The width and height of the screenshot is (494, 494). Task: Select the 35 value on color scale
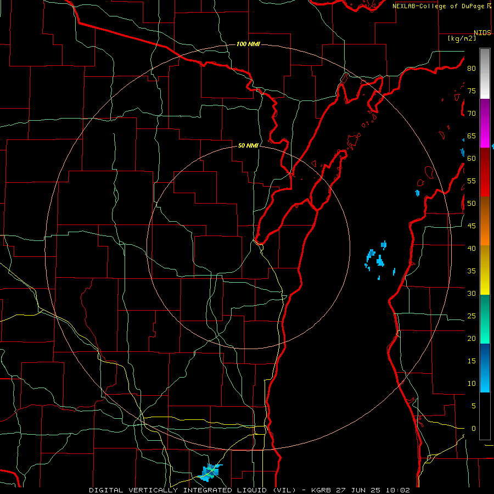471,271
